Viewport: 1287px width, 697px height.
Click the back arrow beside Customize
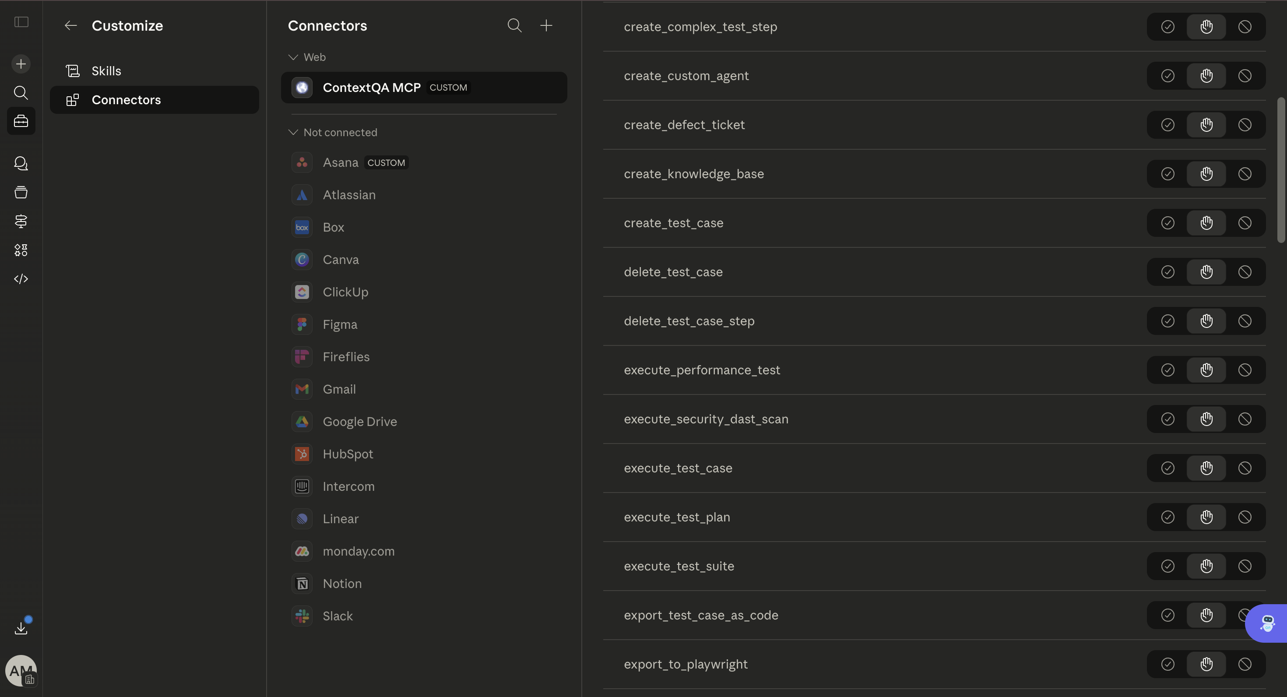(70, 25)
